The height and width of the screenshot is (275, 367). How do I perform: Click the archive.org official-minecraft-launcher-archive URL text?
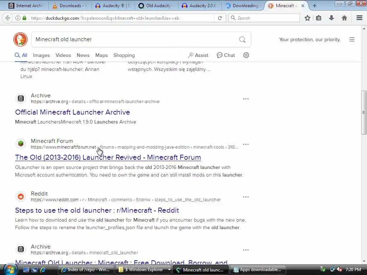95,102
